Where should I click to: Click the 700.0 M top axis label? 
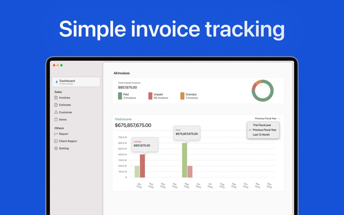click(x=123, y=137)
